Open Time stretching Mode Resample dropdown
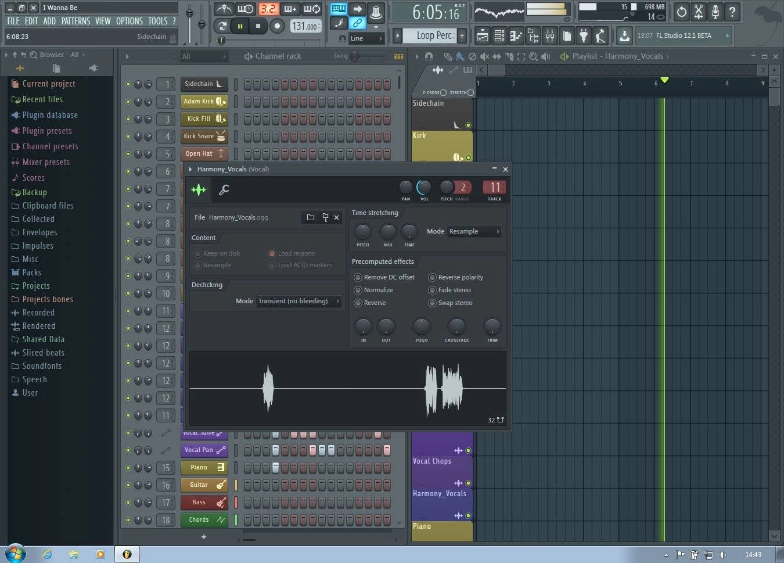This screenshot has height=563, width=784. (x=474, y=231)
